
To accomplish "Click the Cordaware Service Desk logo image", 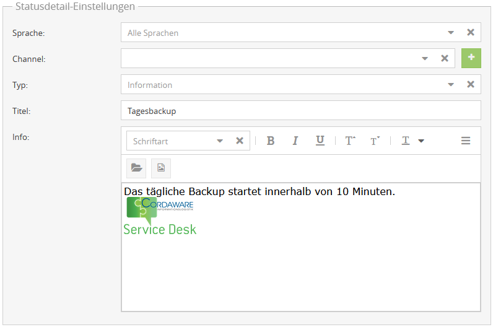I will pos(160,217).
